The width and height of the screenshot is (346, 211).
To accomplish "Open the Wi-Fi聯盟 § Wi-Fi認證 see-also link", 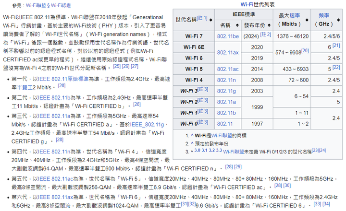I will pos(48,5).
